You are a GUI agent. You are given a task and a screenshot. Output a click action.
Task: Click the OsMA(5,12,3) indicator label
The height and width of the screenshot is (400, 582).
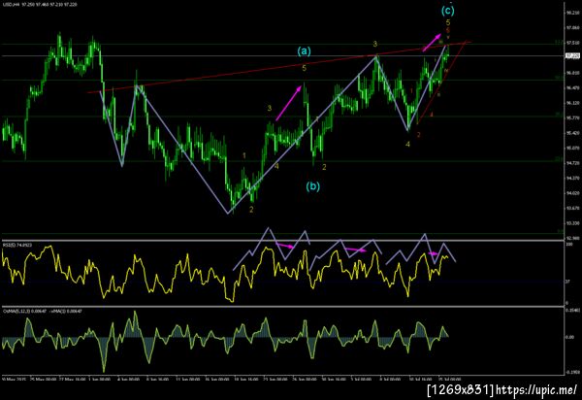point(42,311)
